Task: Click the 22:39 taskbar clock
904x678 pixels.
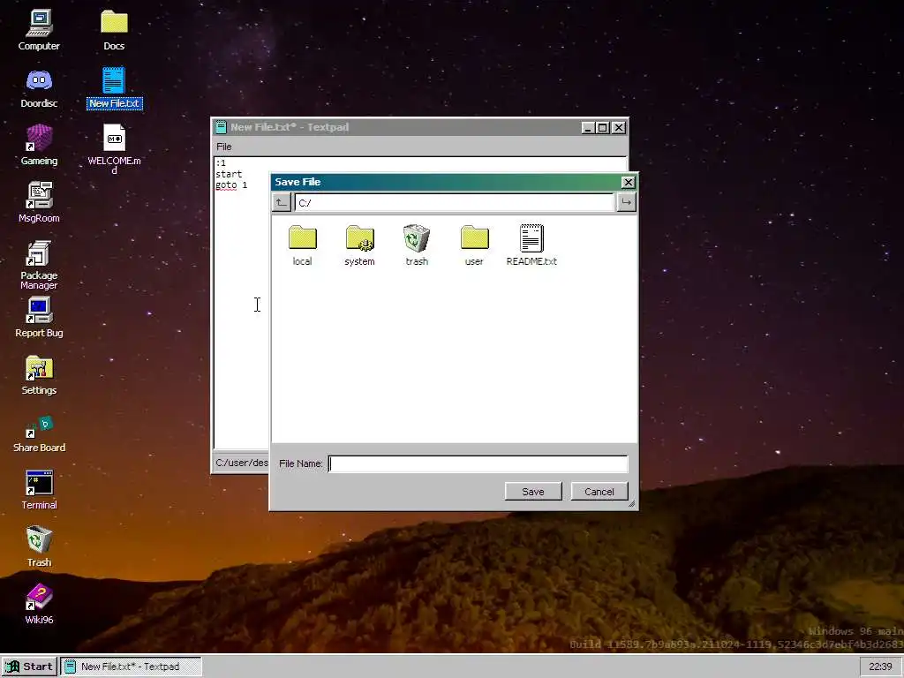Action: (880, 667)
